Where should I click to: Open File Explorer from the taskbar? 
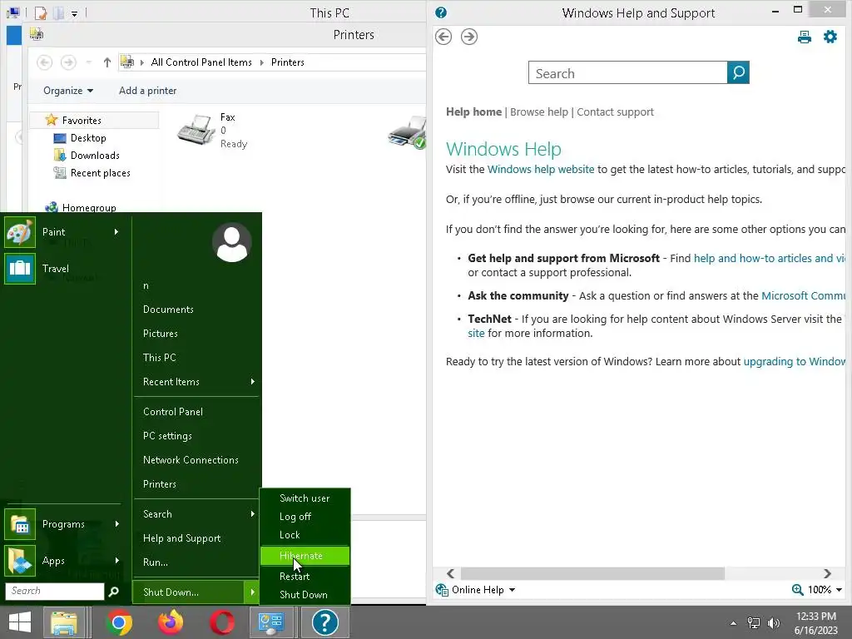(x=64, y=622)
